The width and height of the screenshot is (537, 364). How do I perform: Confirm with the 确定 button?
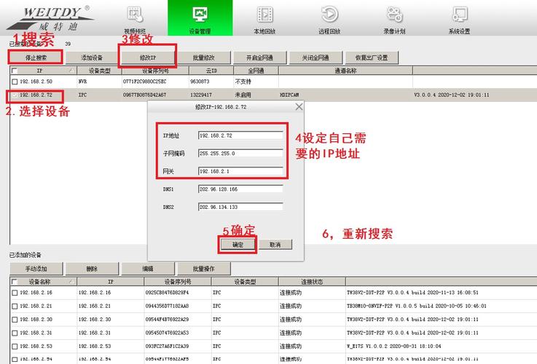click(x=238, y=245)
